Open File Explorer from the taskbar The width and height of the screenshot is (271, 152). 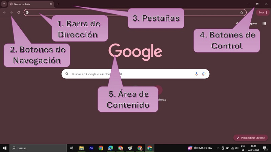81,148
